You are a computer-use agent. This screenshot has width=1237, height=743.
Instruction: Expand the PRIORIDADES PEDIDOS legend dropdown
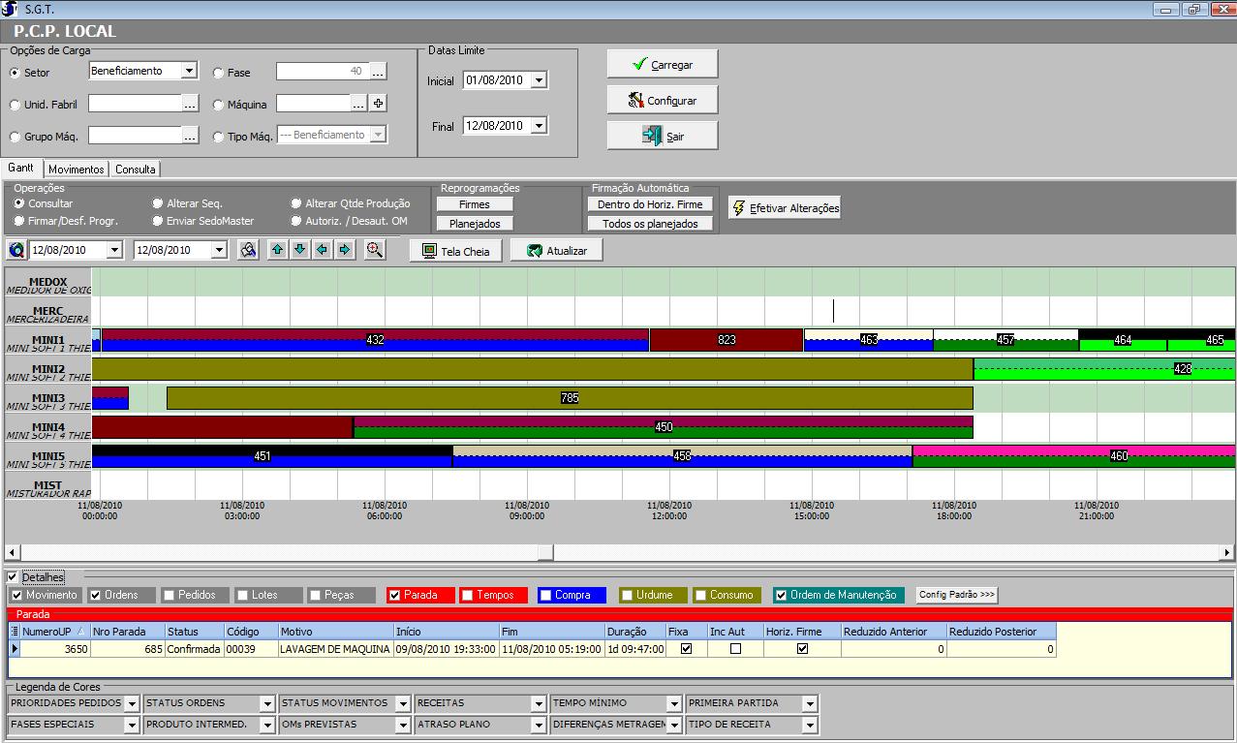[x=132, y=703]
